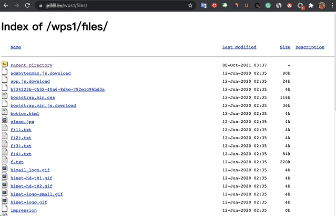336x216 pixels.
Task: Open the close.jpg image link
Action: click(x=22, y=122)
